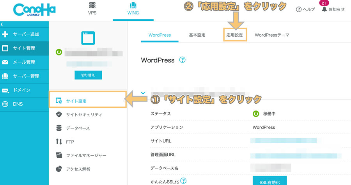Open サイトセキュリティ submenu item
The image size is (351, 185).
[x=84, y=115]
